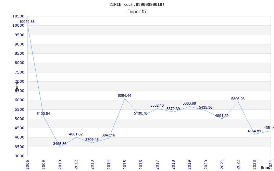
Task: Click the x-axis year 2015
Action: click(125, 165)
